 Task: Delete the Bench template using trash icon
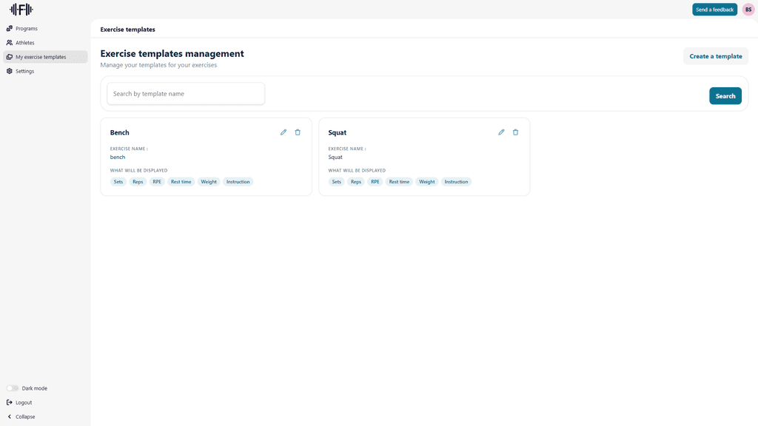(x=298, y=132)
